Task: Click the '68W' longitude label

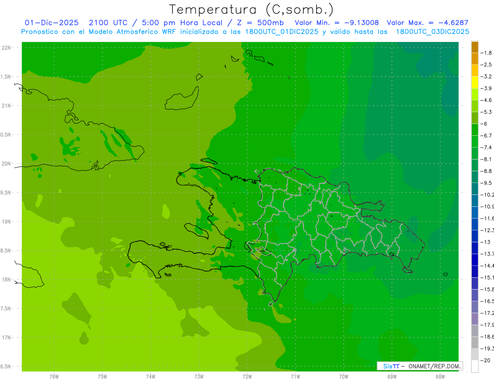Action: [440, 377]
